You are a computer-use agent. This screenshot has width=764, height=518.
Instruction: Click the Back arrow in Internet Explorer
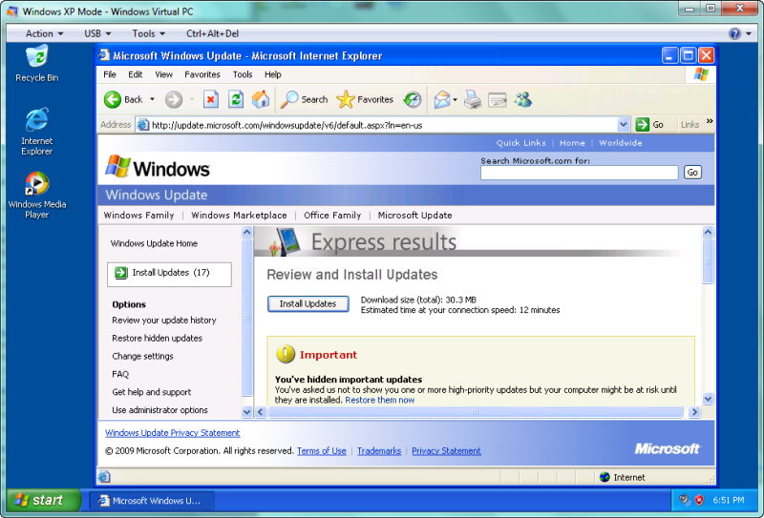(113, 99)
